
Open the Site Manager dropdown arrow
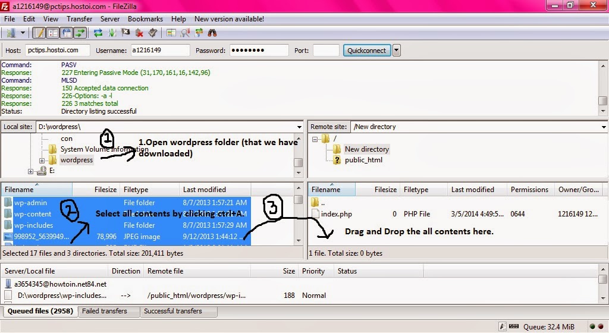pos(23,33)
